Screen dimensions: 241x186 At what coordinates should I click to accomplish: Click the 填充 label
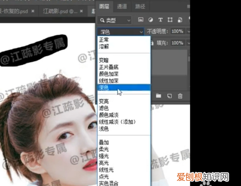click(x=162, y=43)
